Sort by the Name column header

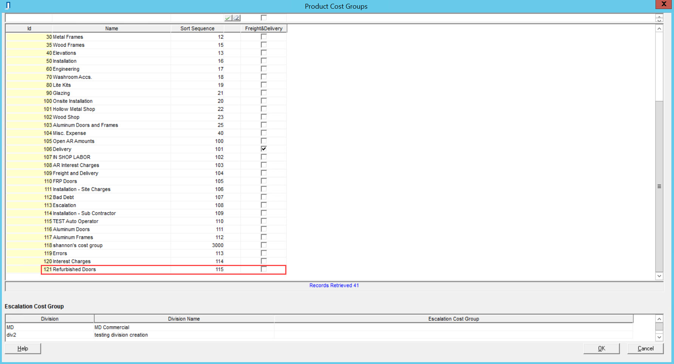pos(111,28)
